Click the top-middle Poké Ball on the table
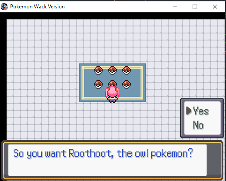 pyautogui.click(x=112, y=70)
